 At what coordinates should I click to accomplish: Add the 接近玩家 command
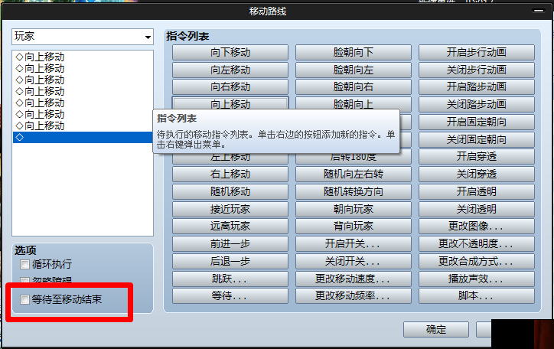click(x=230, y=209)
